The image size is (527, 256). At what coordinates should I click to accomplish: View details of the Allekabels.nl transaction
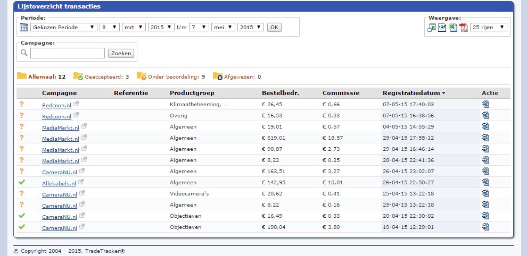click(485, 182)
